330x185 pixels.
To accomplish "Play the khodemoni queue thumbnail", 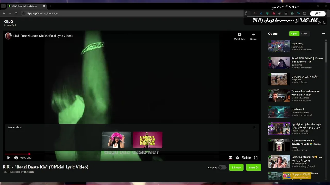I will click(x=279, y=112).
